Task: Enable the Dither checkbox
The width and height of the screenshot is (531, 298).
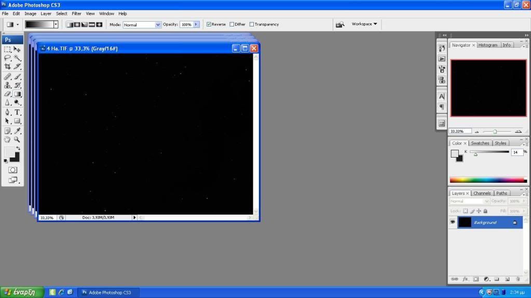Action: coord(232,24)
